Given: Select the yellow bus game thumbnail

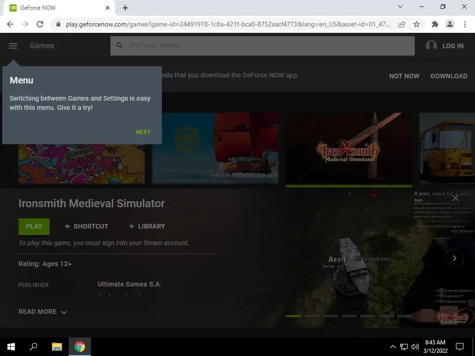Looking at the screenshot, I should [447, 148].
